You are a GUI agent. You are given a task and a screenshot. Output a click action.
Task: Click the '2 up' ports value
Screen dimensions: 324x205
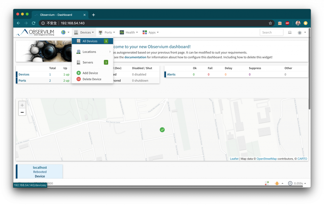click(x=66, y=81)
